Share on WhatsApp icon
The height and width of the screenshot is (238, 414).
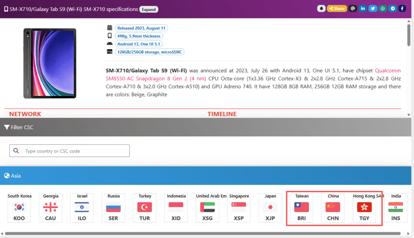pyautogui.click(x=382, y=9)
